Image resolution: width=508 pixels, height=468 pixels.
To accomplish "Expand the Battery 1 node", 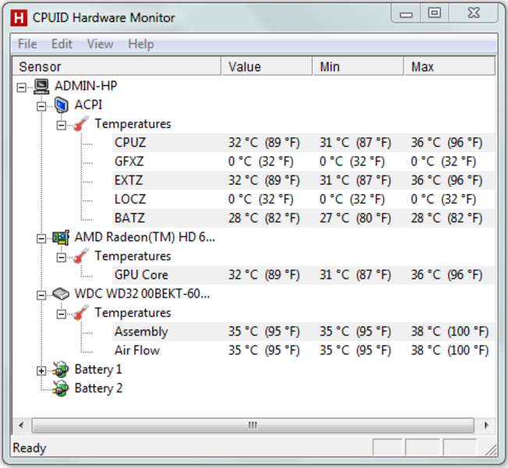I will tap(41, 370).
